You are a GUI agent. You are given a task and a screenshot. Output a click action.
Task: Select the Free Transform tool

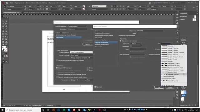point(6,37)
